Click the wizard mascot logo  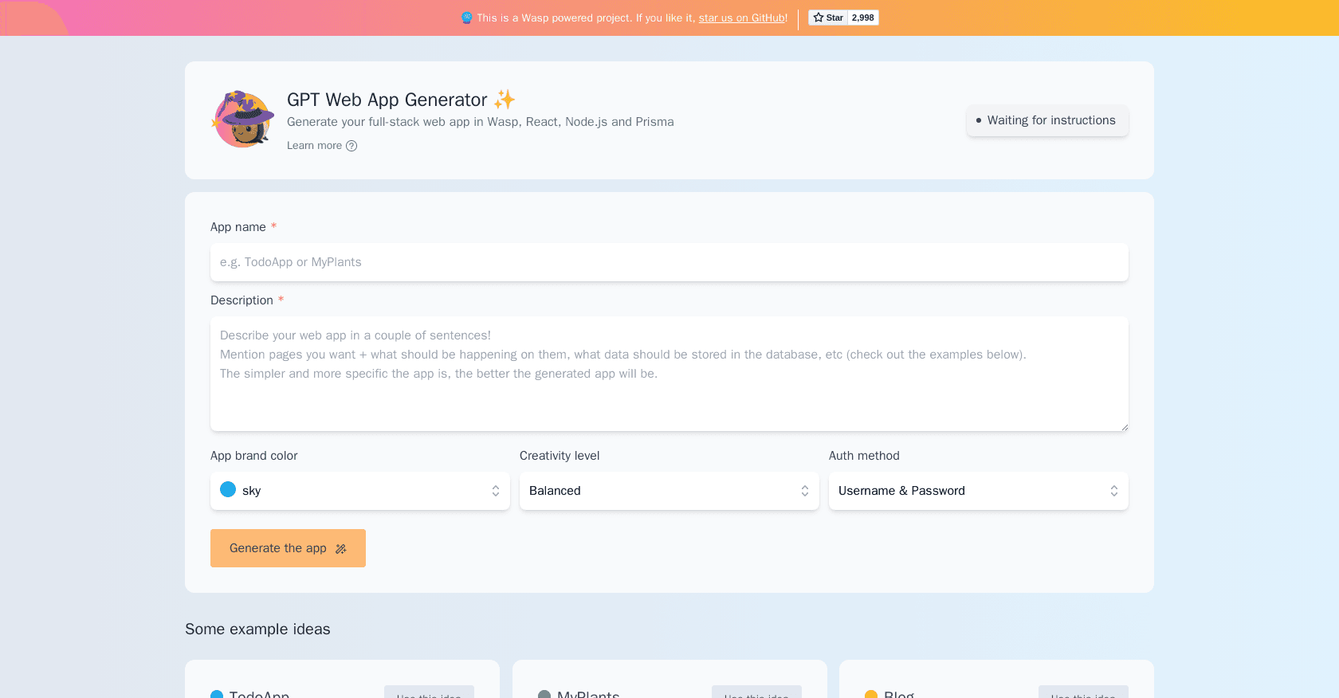(243, 120)
